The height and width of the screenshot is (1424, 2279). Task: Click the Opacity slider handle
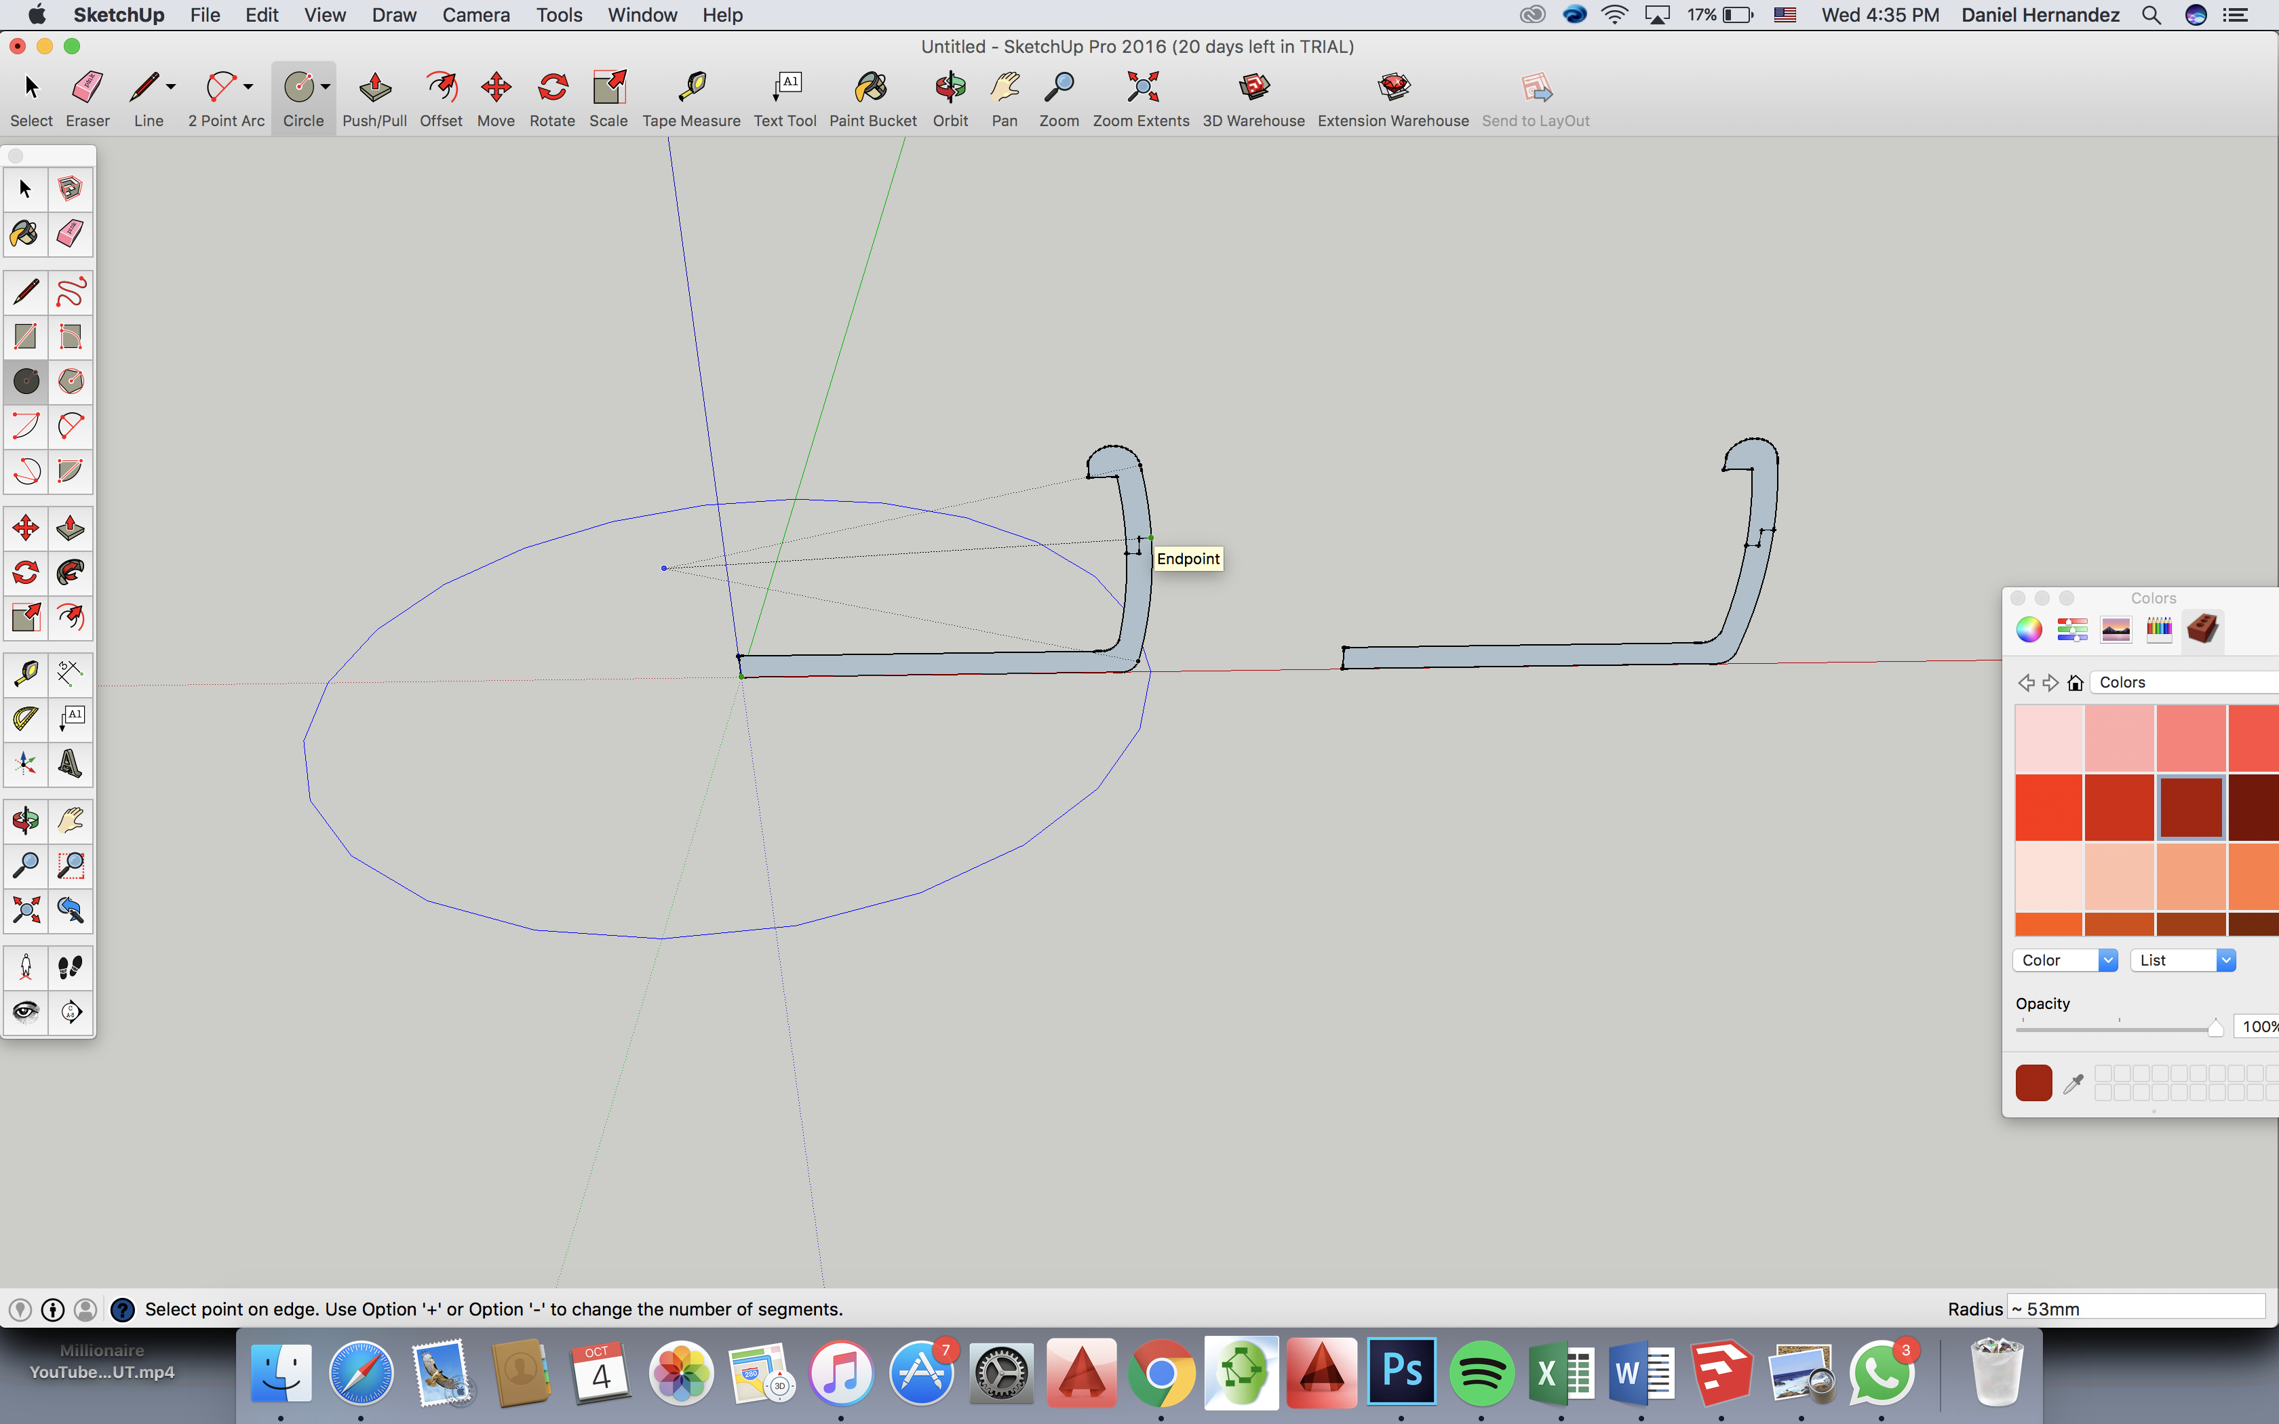tap(2216, 1027)
